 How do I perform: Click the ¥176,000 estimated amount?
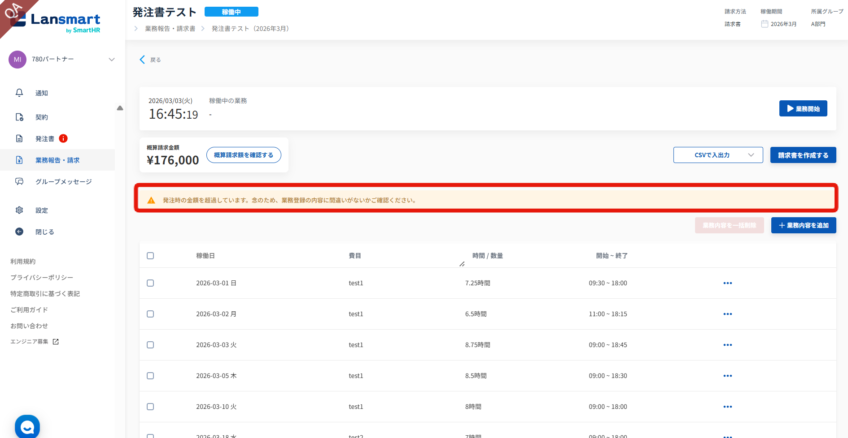tap(173, 160)
